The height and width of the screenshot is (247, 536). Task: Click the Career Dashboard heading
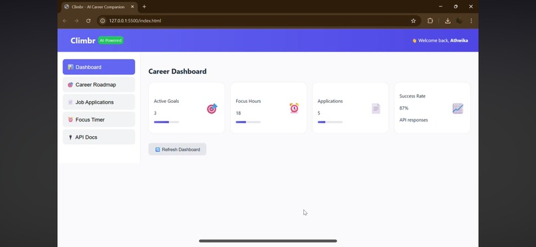pyautogui.click(x=178, y=71)
